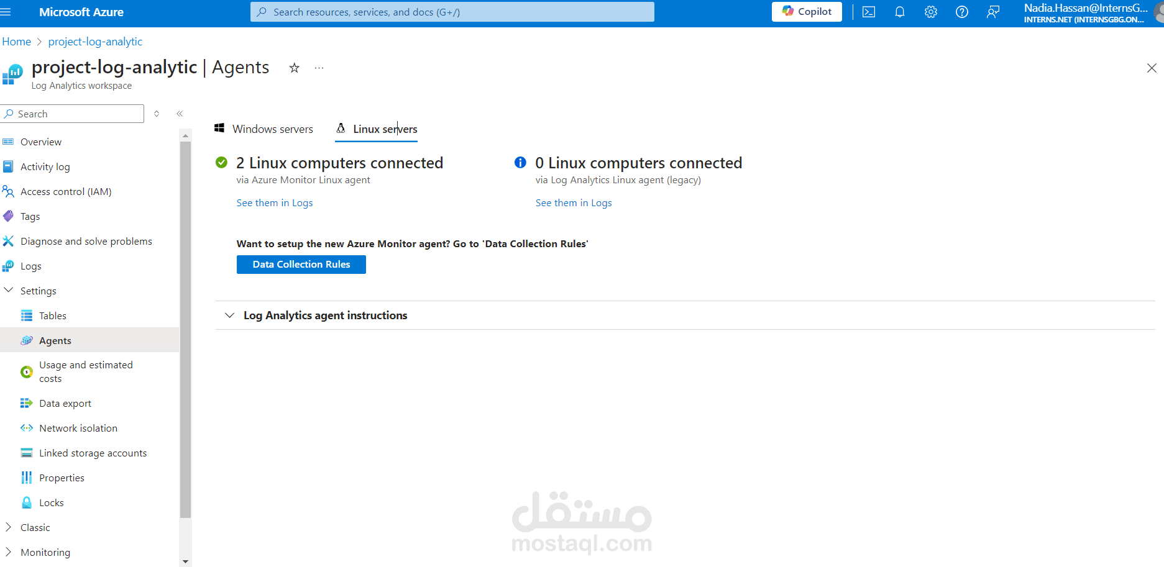Screen dimensions: 1164x567
Task: Expand the Monitoring section
Action: tap(9, 552)
